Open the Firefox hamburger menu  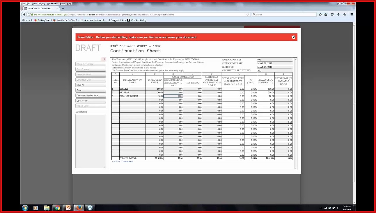pyautogui.click(x=352, y=15)
